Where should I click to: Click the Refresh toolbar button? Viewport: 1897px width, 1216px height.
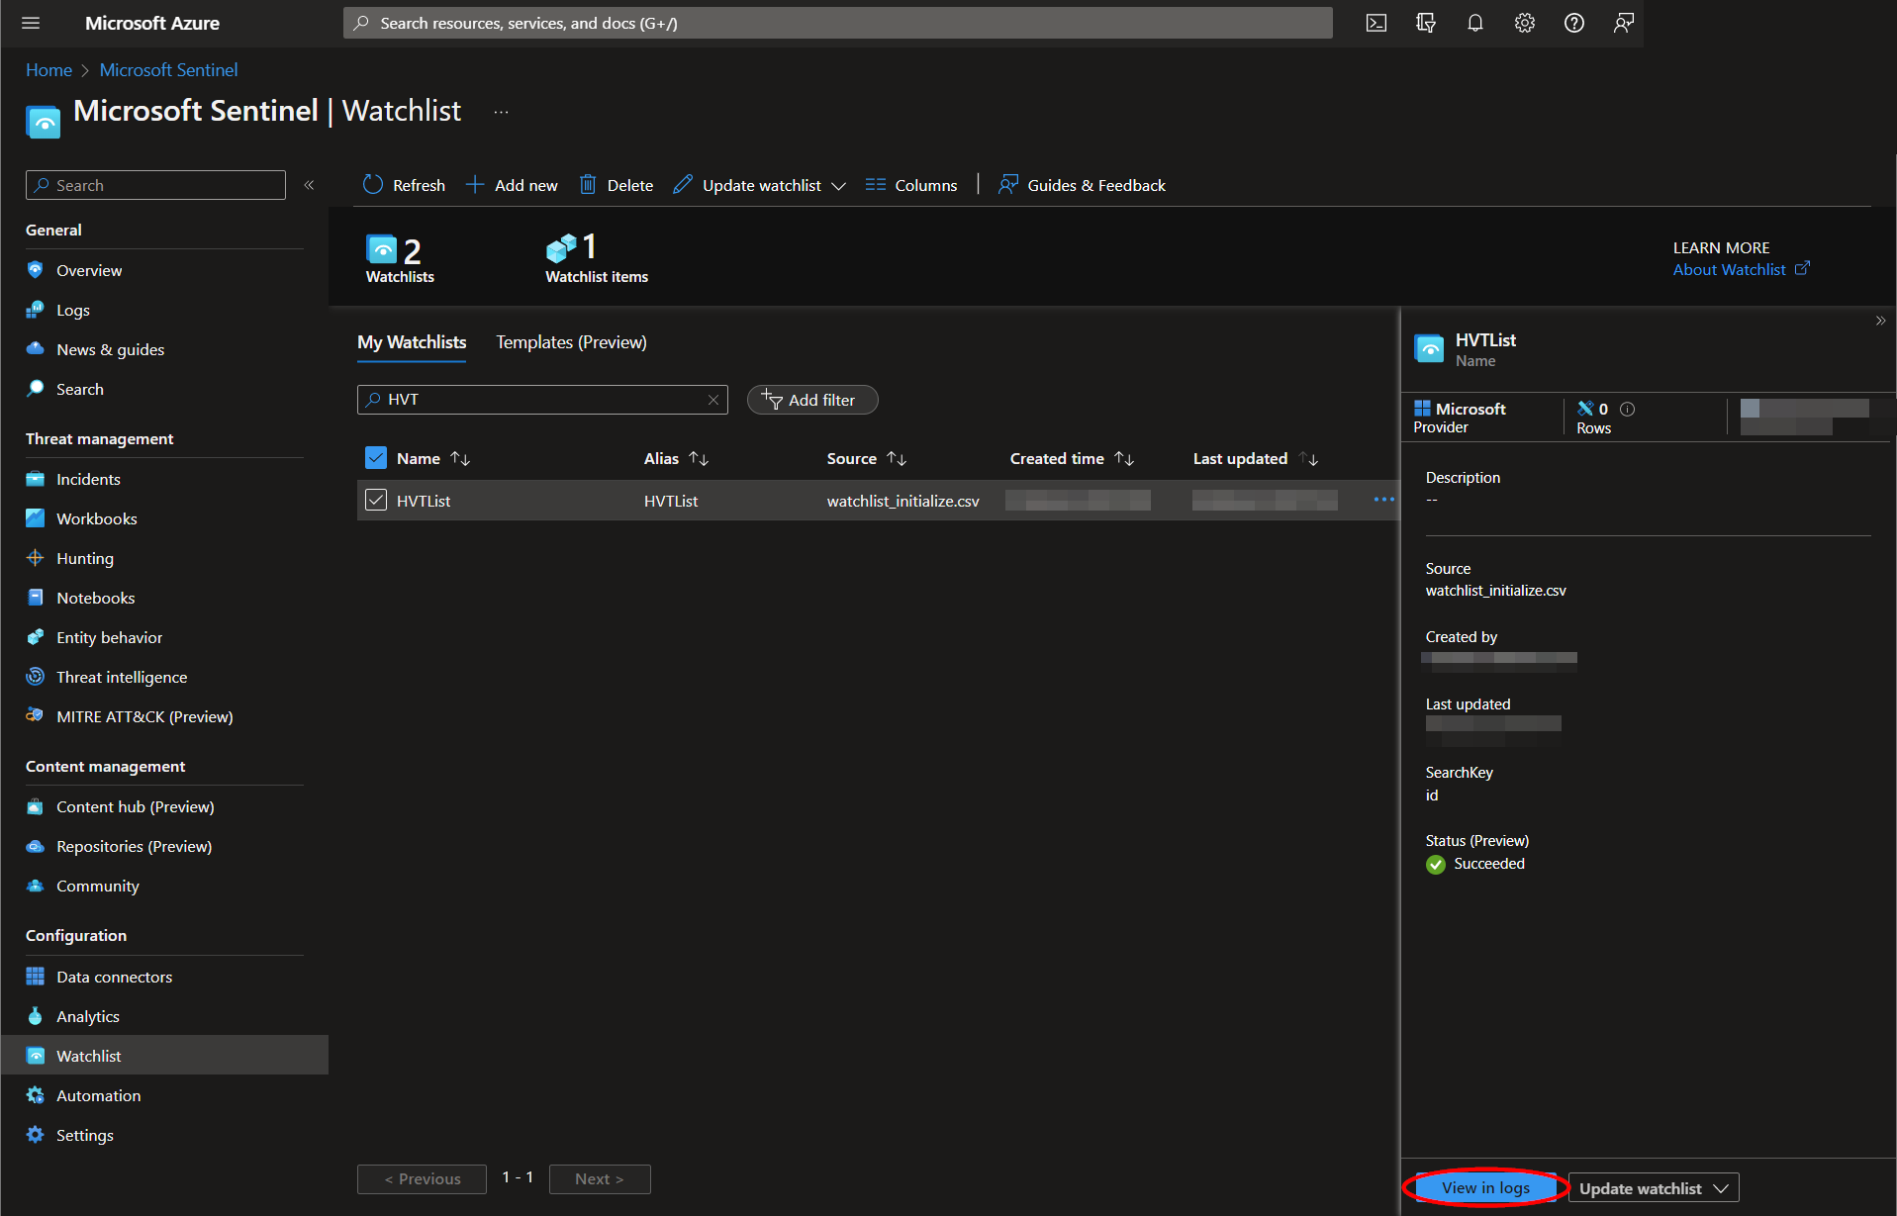(404, 185)
